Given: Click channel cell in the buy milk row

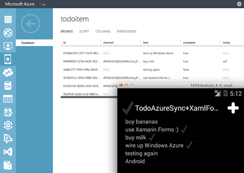Looking at the screenshot, I should [121, 62].
